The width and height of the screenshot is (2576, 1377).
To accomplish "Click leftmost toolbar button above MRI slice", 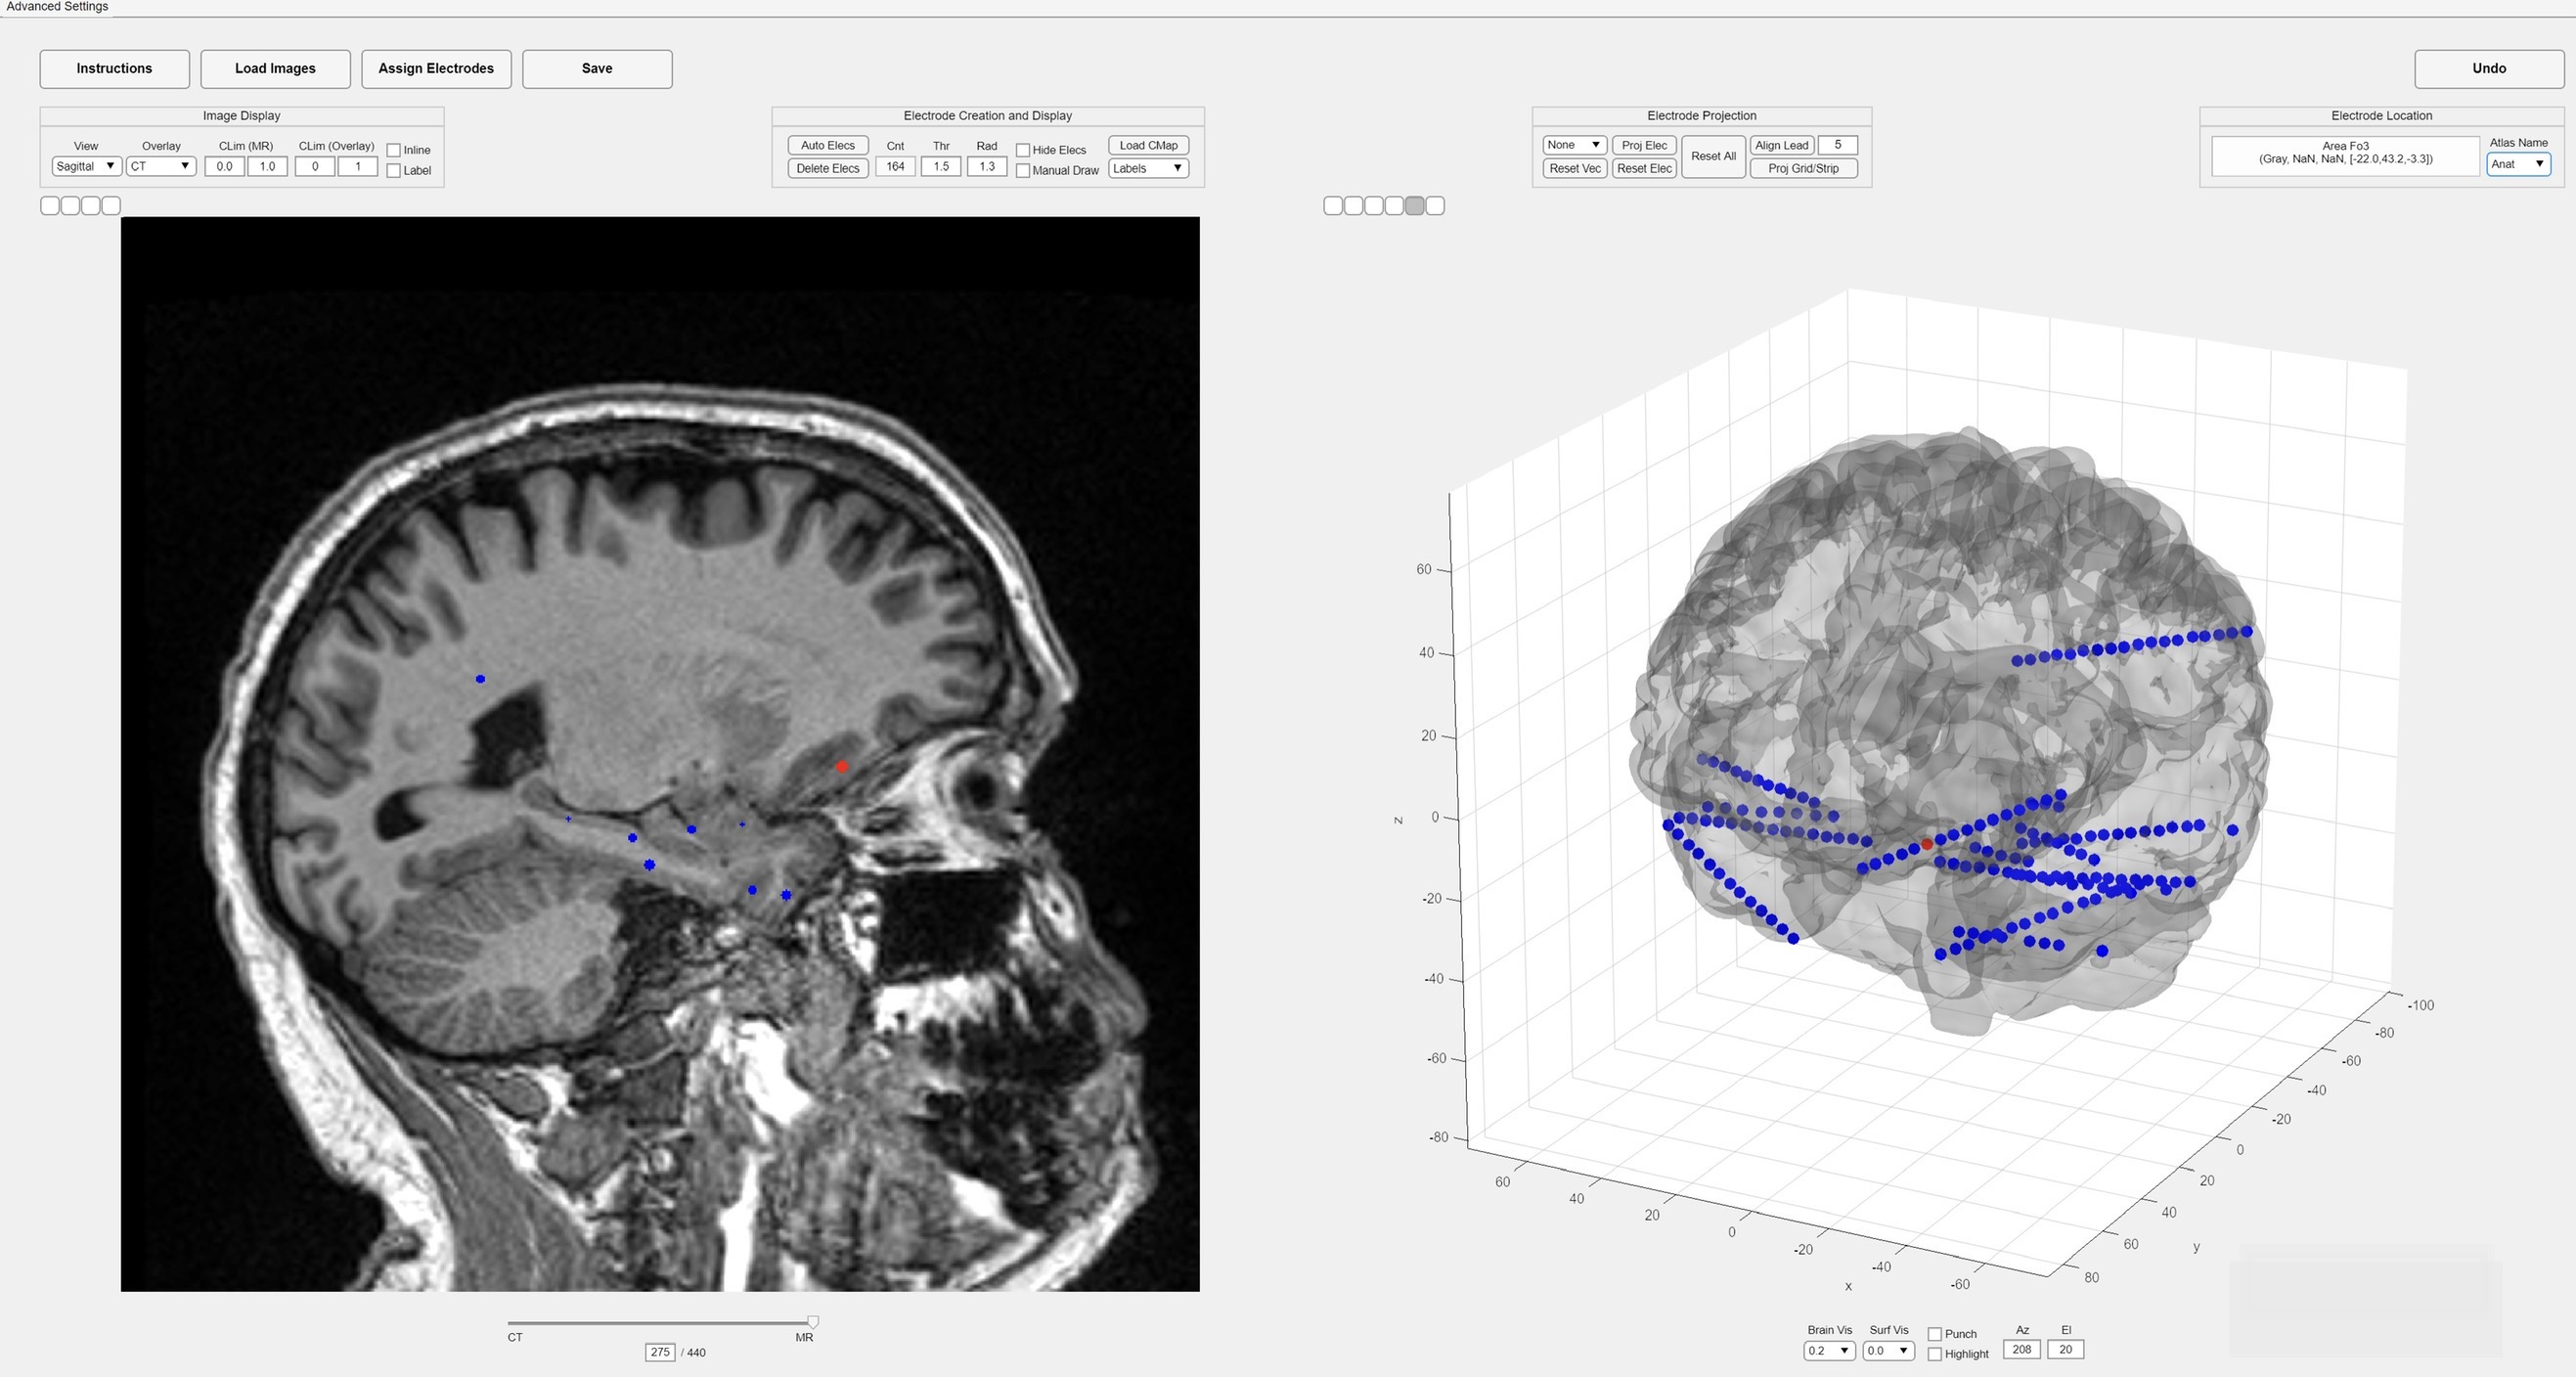I will 49,206.
